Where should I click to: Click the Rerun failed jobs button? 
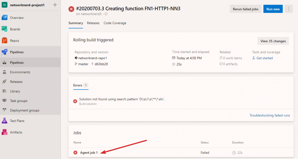(246, 9)
